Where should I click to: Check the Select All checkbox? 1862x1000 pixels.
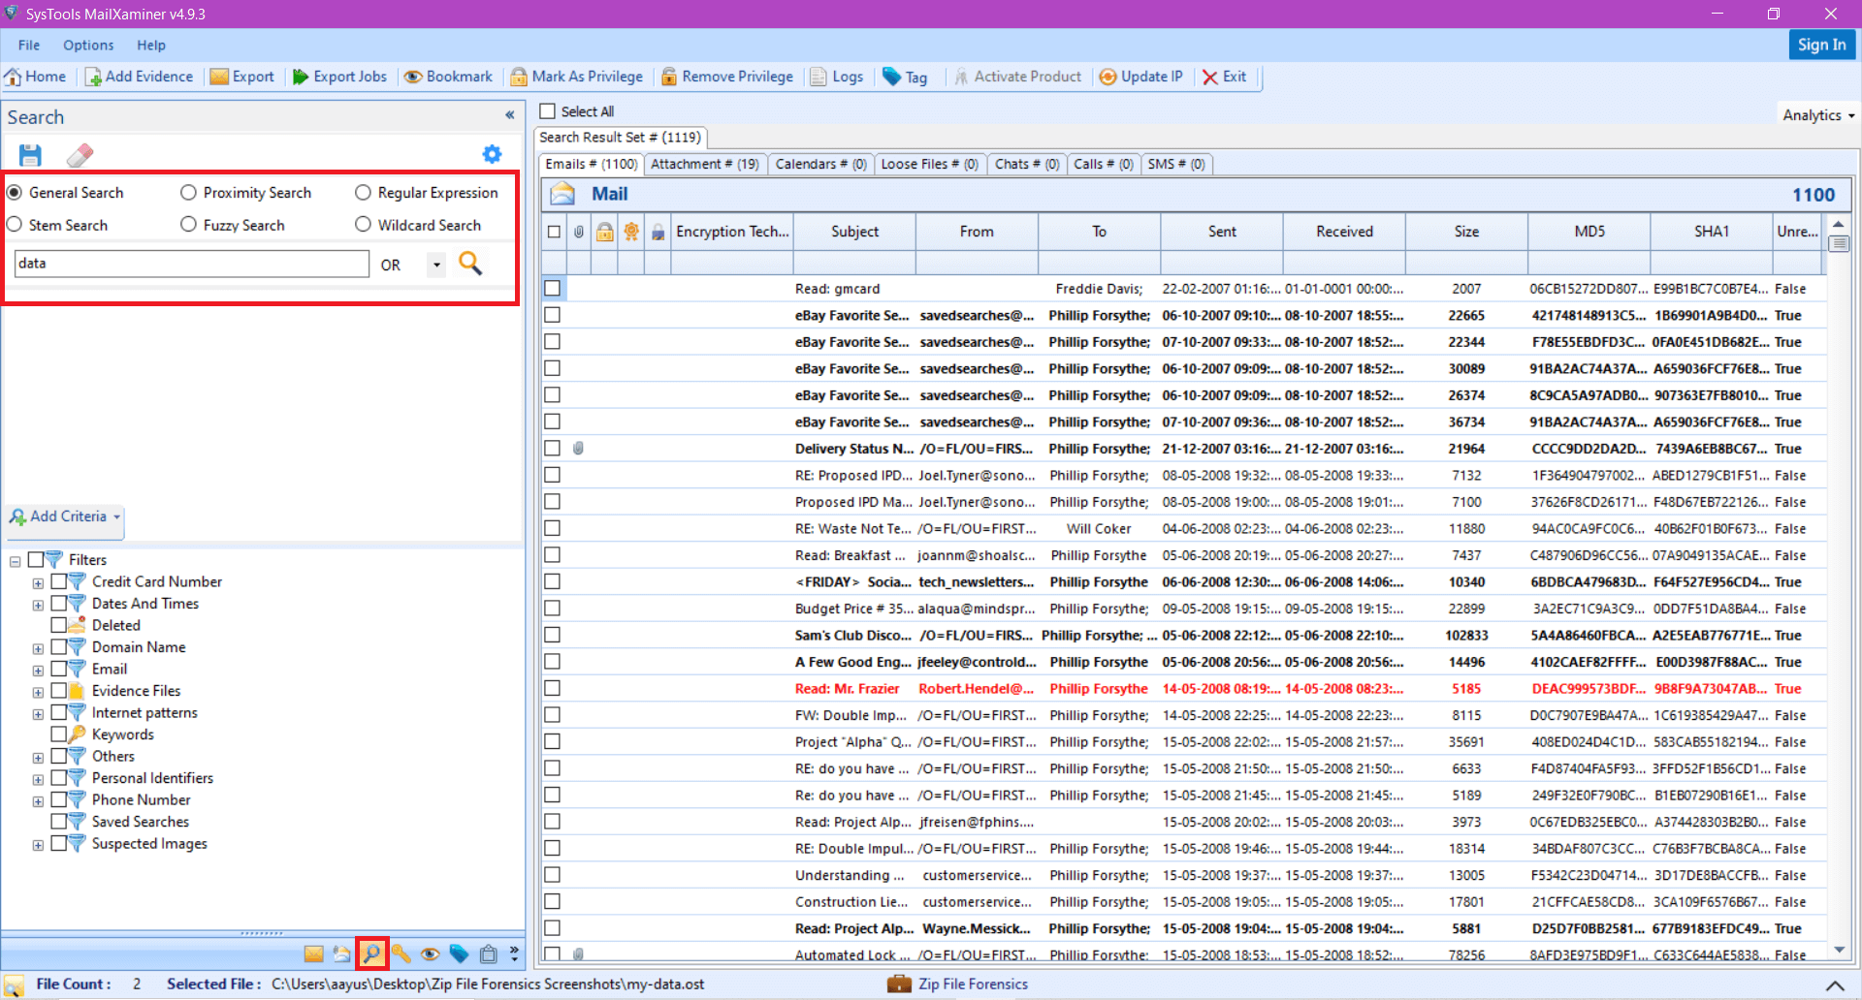click(x=549, y=110)
